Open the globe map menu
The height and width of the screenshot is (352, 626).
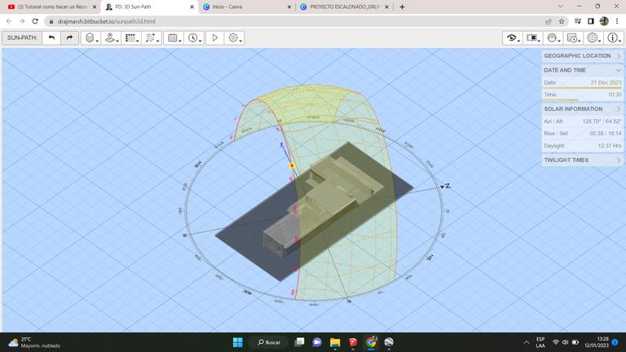(x=593, y=38)
